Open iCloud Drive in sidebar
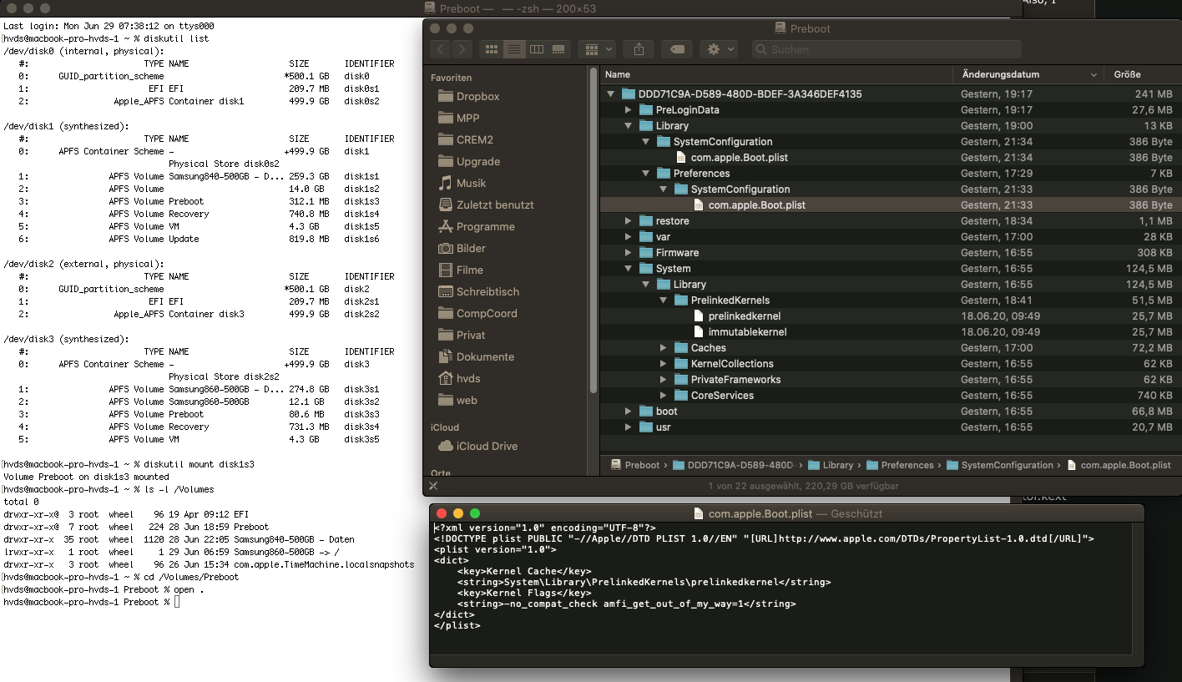 477,446
